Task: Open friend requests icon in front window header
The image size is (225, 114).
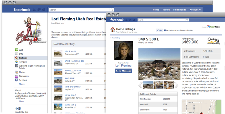Action: (126, 20)
